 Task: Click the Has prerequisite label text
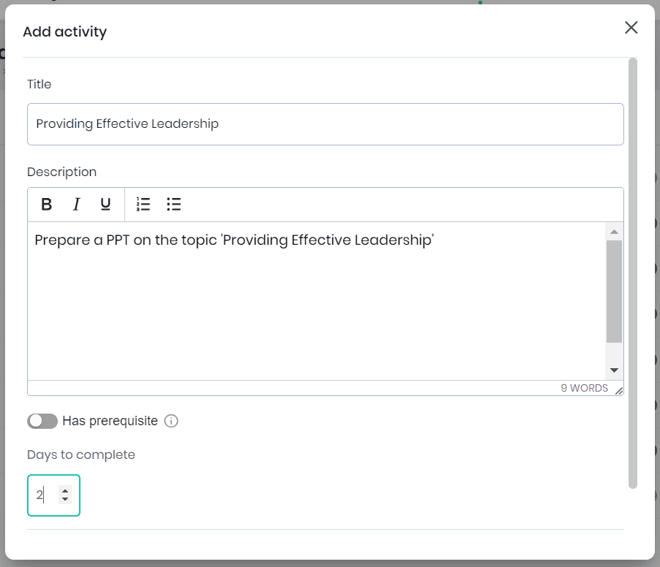point(110,421)
